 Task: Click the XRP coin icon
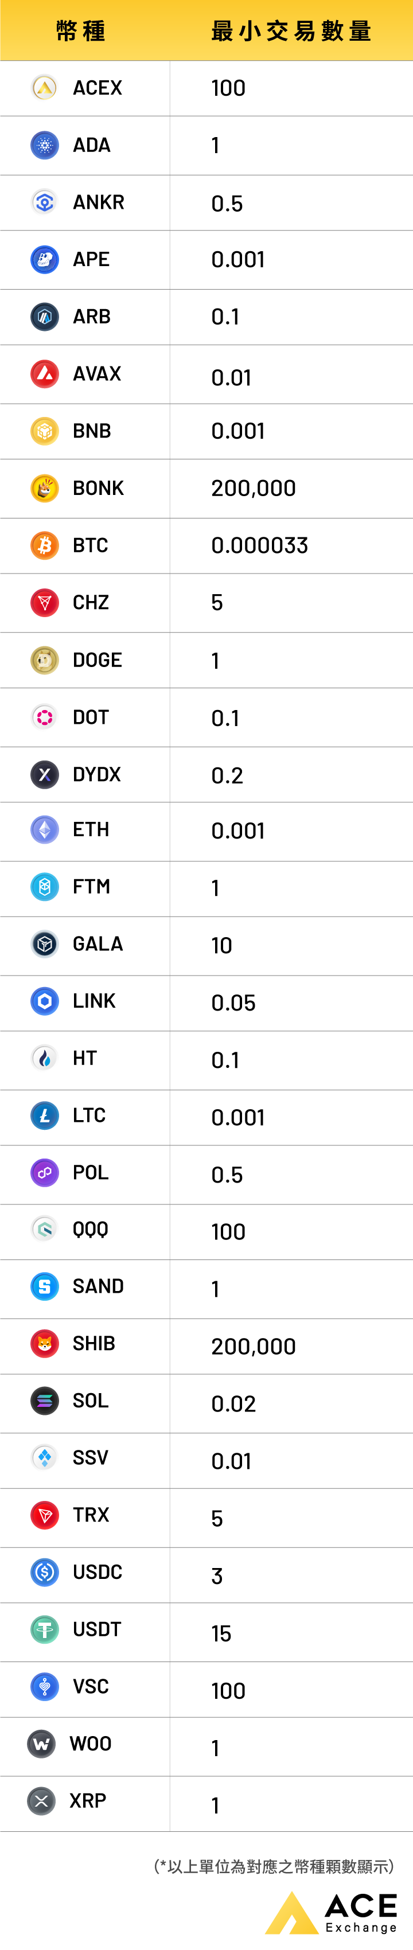42,1800
